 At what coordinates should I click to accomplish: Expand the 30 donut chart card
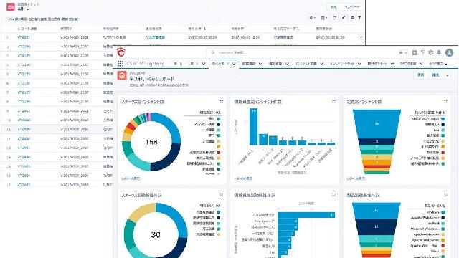(x=222, y=195)
